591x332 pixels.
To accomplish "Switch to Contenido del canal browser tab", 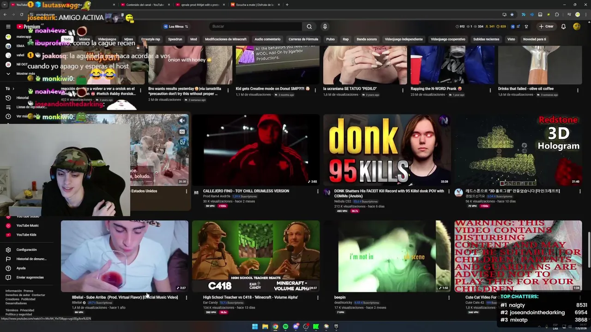I will click(x=145, y=5).
